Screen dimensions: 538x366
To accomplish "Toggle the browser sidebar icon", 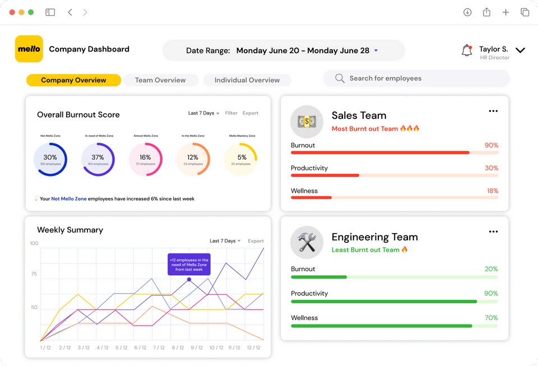I will click(x=50, y=12).
